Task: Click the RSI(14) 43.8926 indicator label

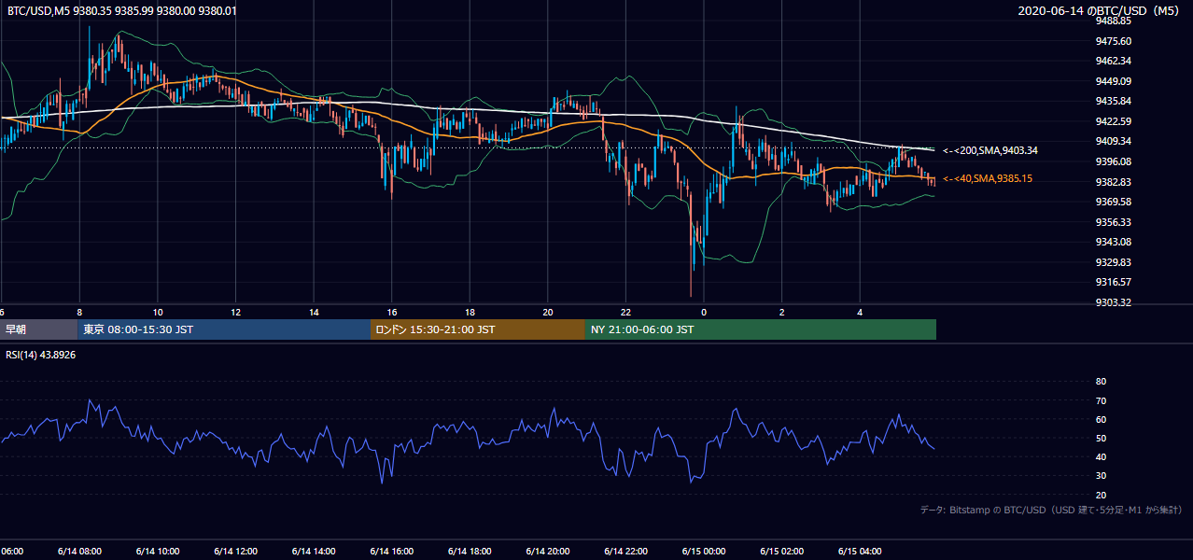Action: tap(40, 355)
